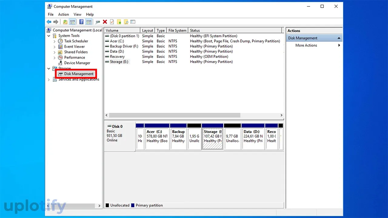Click the console tree scroll-right arrow
This screenshot has width=388, height=218.
(99, 206)
